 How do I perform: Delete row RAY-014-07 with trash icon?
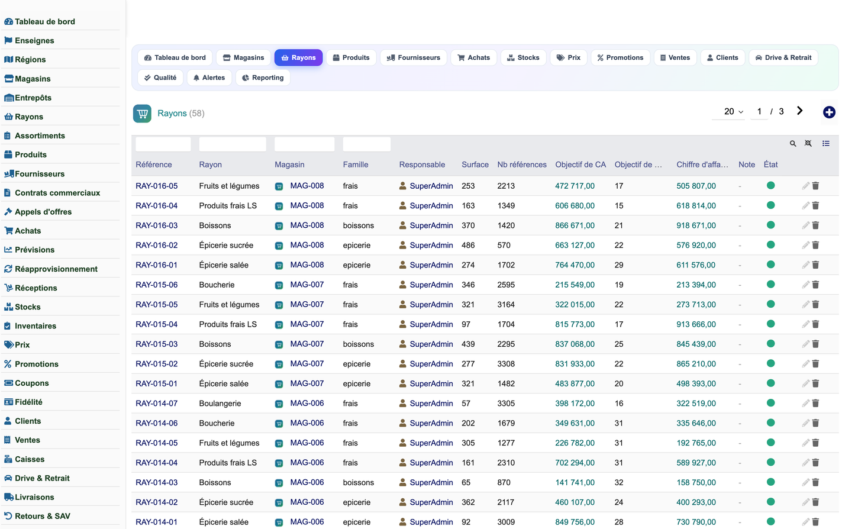pos(815,404)
